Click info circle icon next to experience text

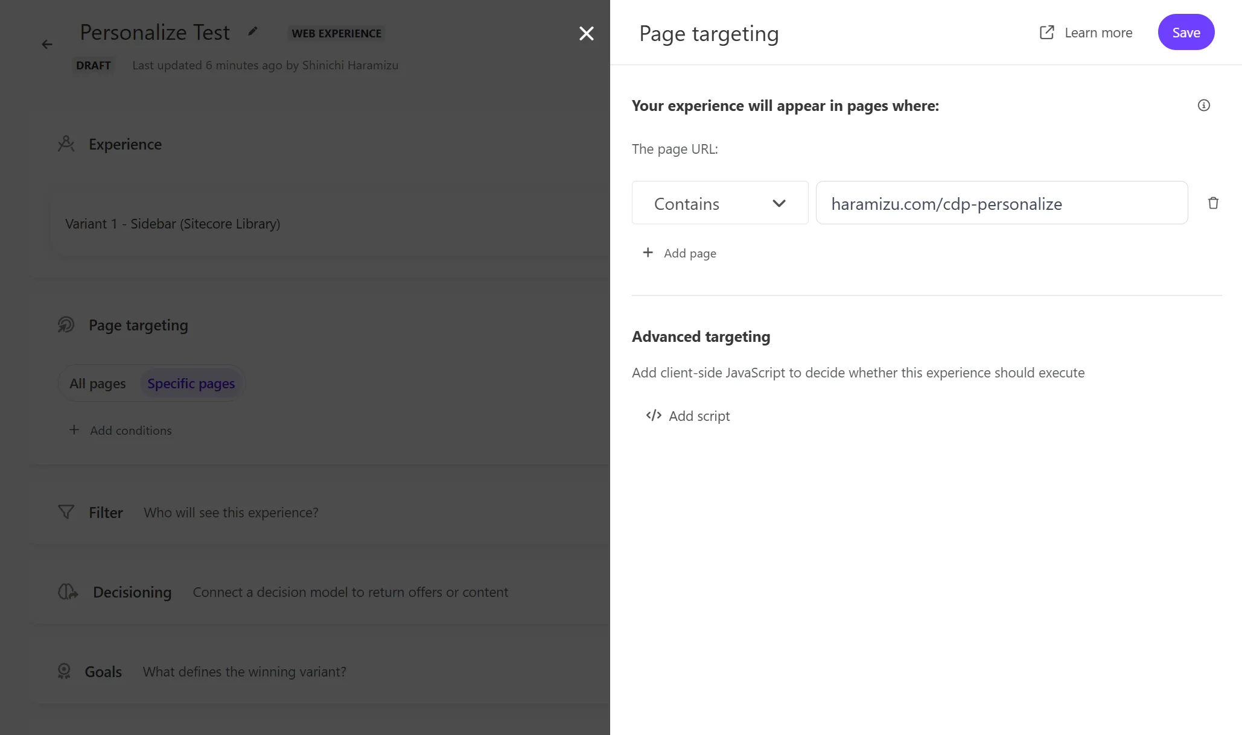(x=1203, y=105)
